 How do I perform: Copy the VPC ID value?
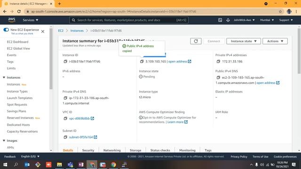tap(65, 118)
